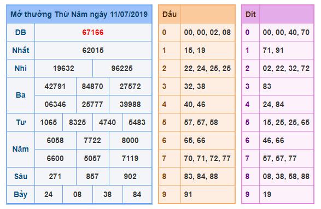This screenshot has height=209, width=321.
Task: Click the Năm row label
Action: 21,149
